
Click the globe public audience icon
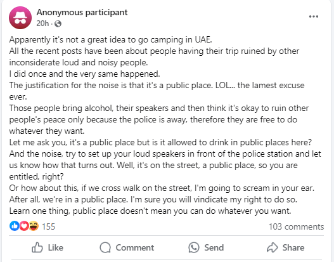pos(58,23)
